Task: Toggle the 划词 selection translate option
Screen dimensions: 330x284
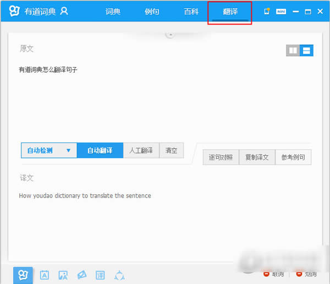Action: [x=306, y=274]
